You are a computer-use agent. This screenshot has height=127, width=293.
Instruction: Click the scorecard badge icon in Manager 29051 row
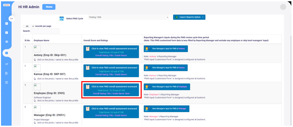[87, 108]
